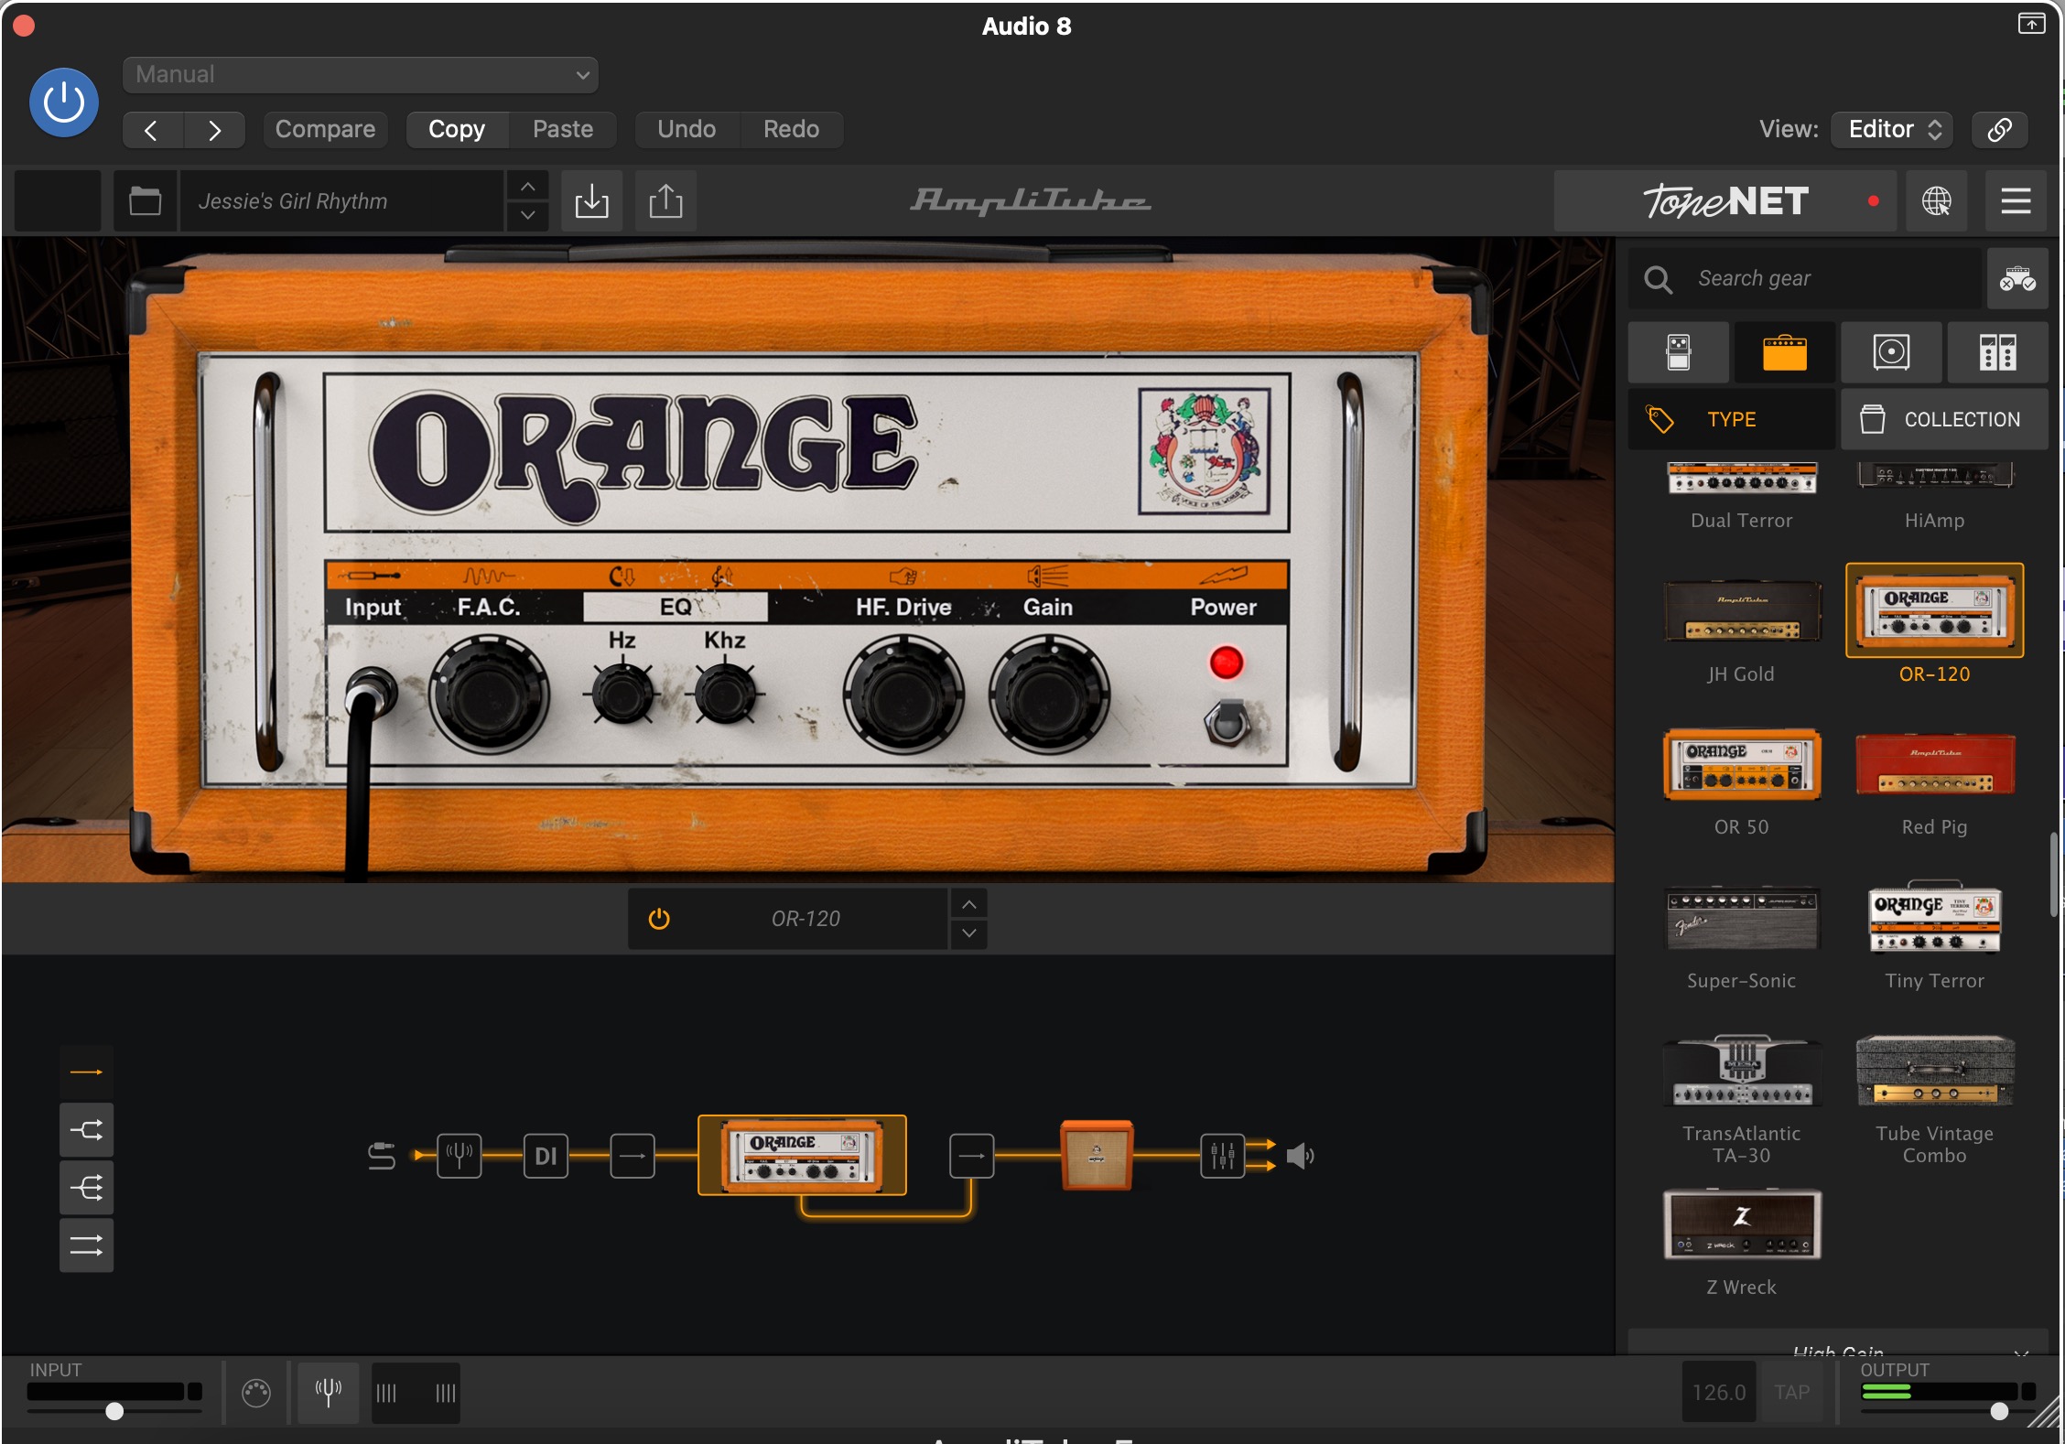Screen dimensions: 2065x1444
Task: Click the export share icon
Action: click(665, 200)
